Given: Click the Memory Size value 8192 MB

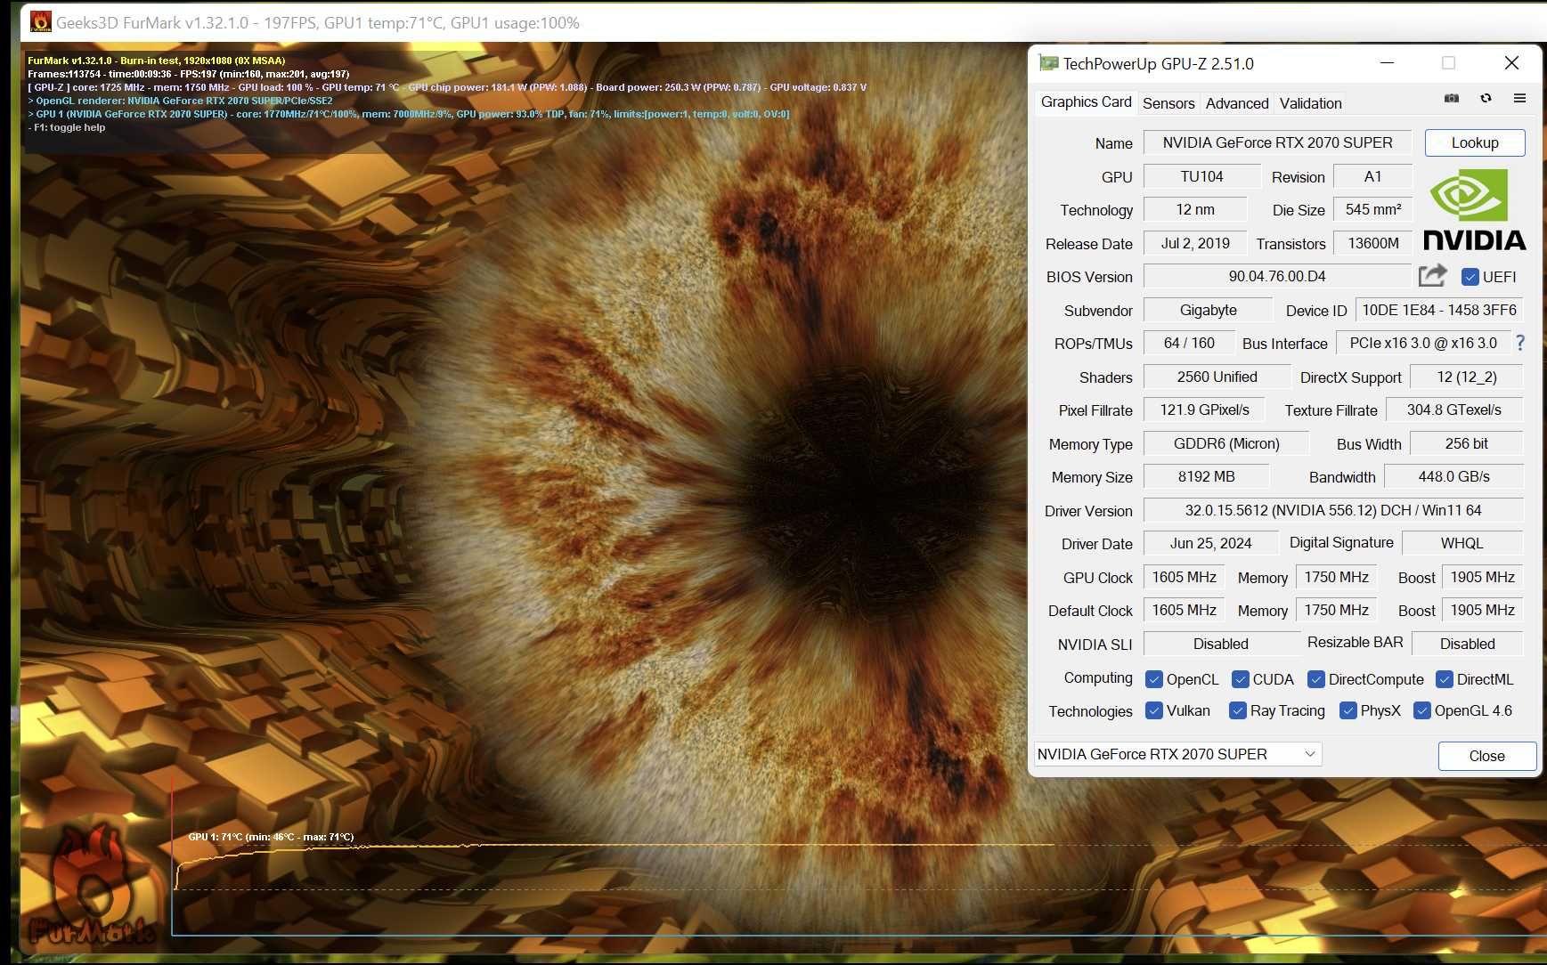Looking at the screenshot, I should [x=1206, y=476].
